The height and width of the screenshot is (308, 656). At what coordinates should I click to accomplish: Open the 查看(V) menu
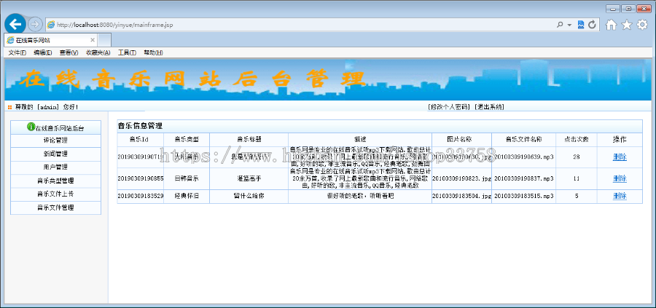(x=69, y=52)
